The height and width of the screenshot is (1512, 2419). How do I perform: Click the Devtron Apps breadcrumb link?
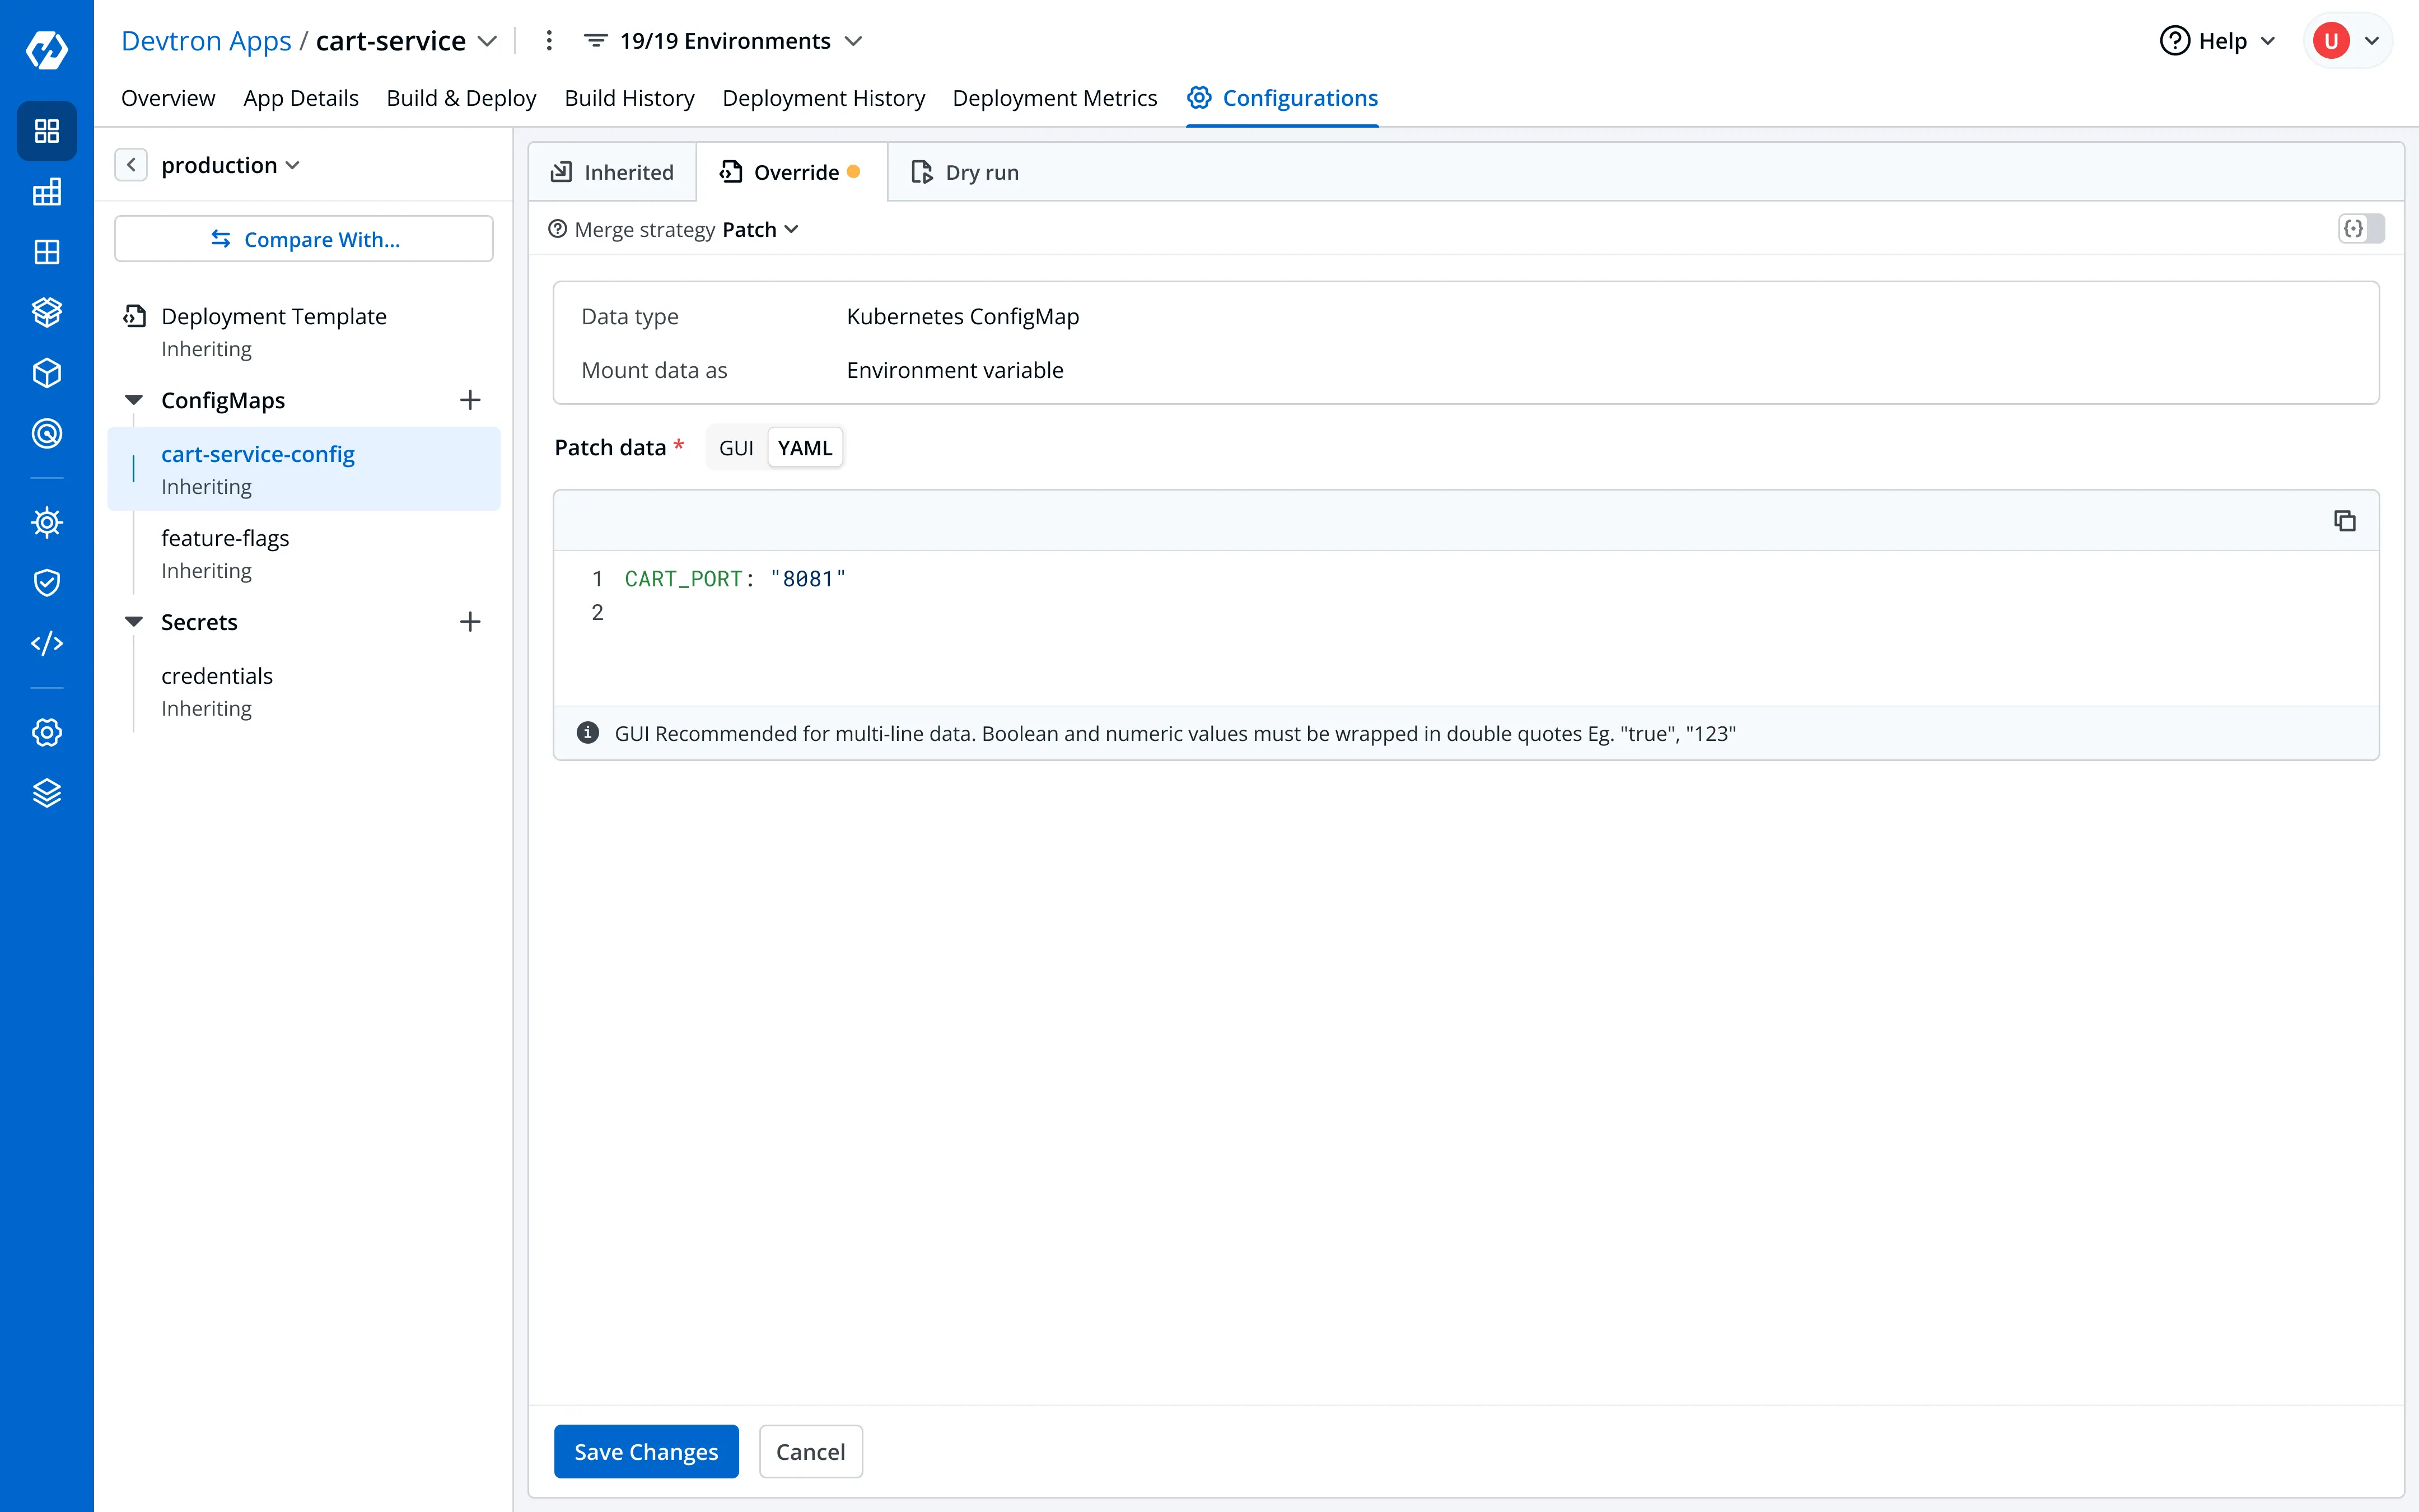click(x=206, y=41)
